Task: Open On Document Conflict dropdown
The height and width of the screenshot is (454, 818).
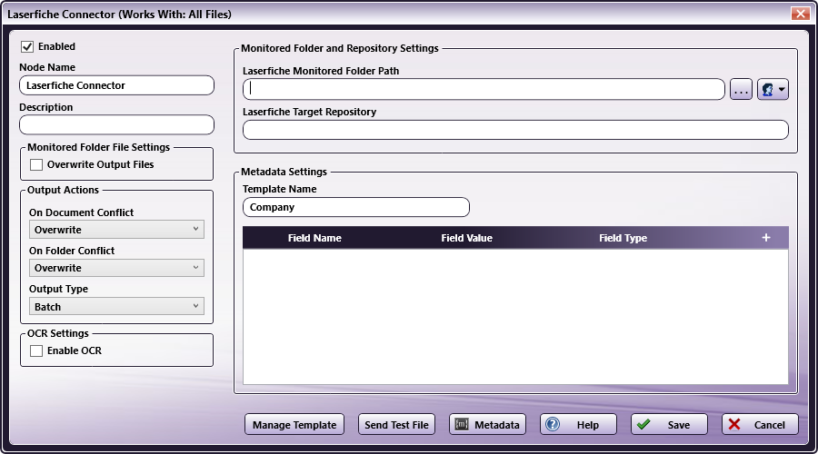Action: (x=116, y=230)
